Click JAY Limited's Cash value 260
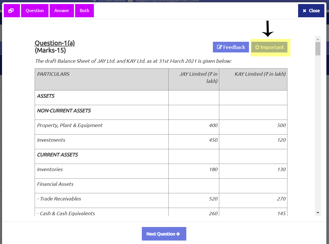 click(x=213, y=213)
